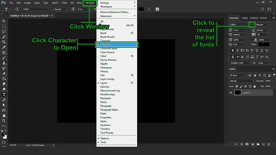
Task: Switch to the Actions tab
Action: point(263,18)
